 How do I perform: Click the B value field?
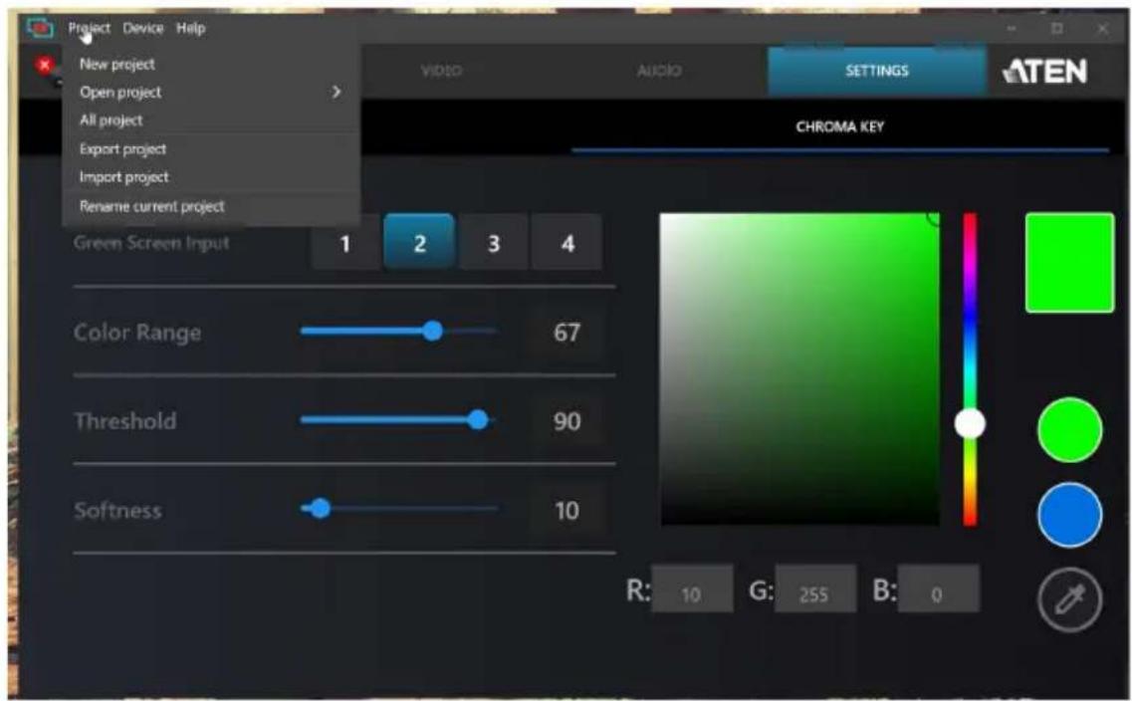click(x=939, y=589)
